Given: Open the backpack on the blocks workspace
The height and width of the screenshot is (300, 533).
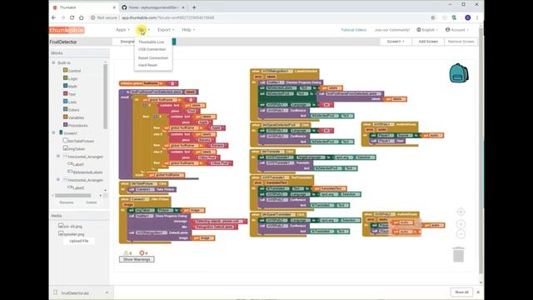Looking at the screenshot, I should [459, 73].
